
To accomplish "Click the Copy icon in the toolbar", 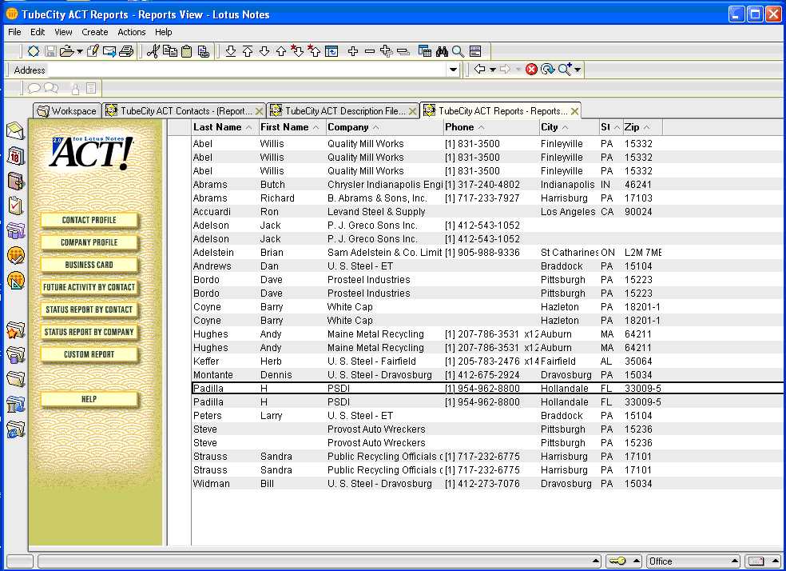I will (x=170, y=51).
